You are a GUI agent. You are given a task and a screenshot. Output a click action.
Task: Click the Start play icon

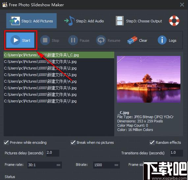tap(15, 40)
